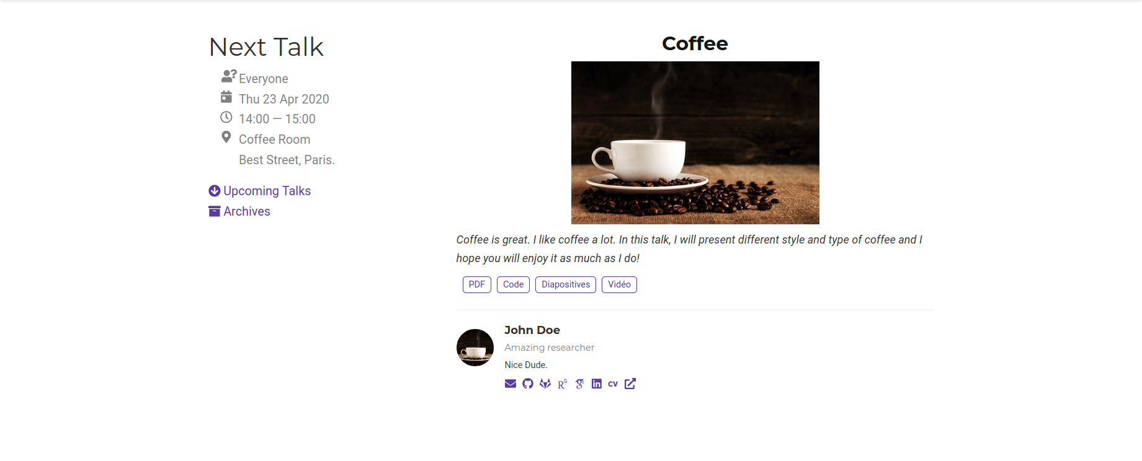The image size is (1142, 461).
Task: Visit the ResearchGate icon link
Action: click(x=563, y=384)
